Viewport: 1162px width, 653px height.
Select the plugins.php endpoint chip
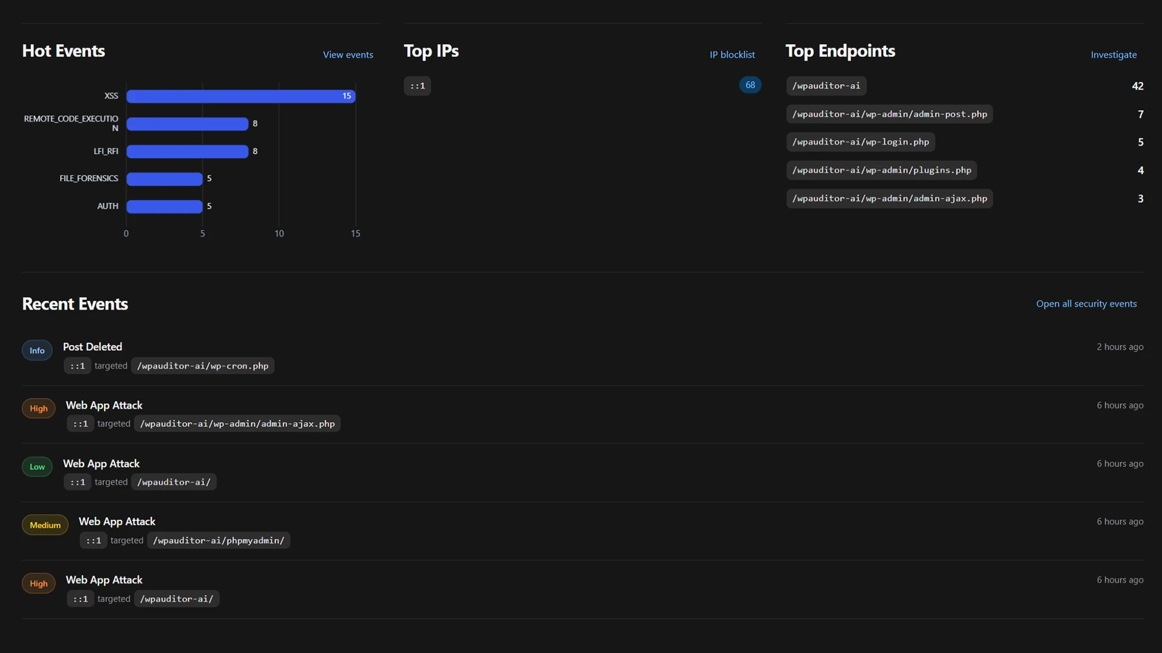882,171
